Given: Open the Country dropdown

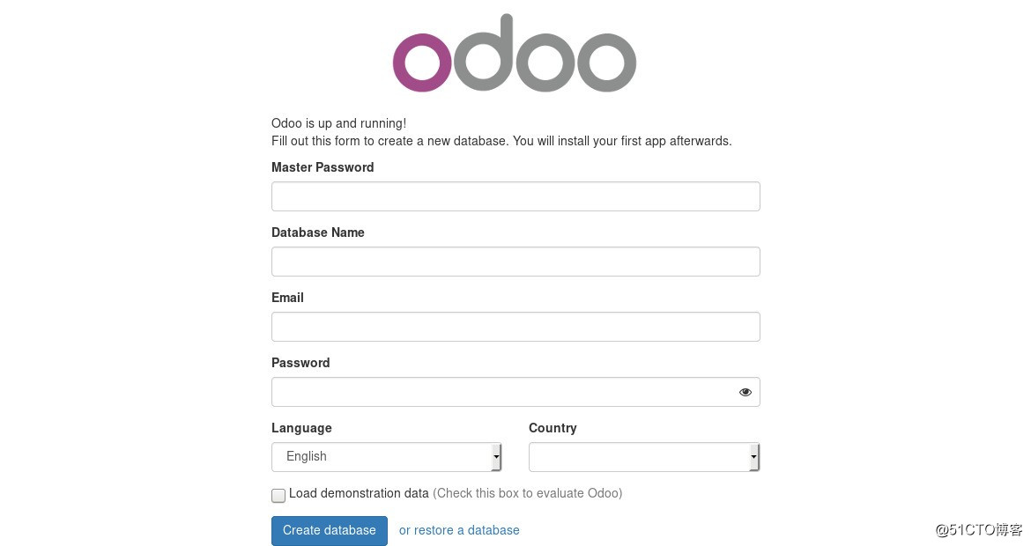Looking at the screenshot, I should 643,456.
